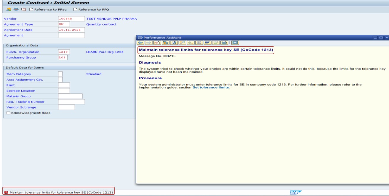Screen dimensions: 389x196
Task: Click 'LEARN Purc Org 1254' text
Action: coord(105,52)
